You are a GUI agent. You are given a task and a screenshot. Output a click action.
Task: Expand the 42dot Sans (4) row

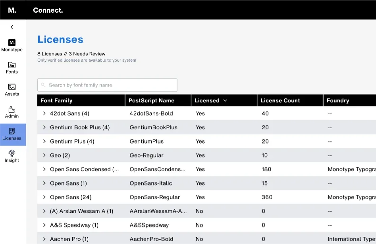[44, 113]
